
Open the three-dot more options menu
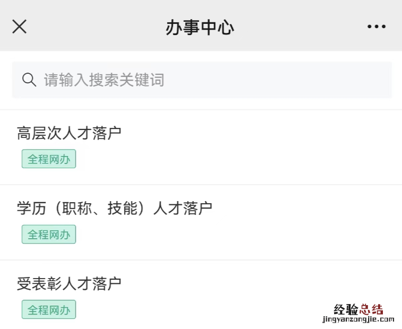click(377, 27)
